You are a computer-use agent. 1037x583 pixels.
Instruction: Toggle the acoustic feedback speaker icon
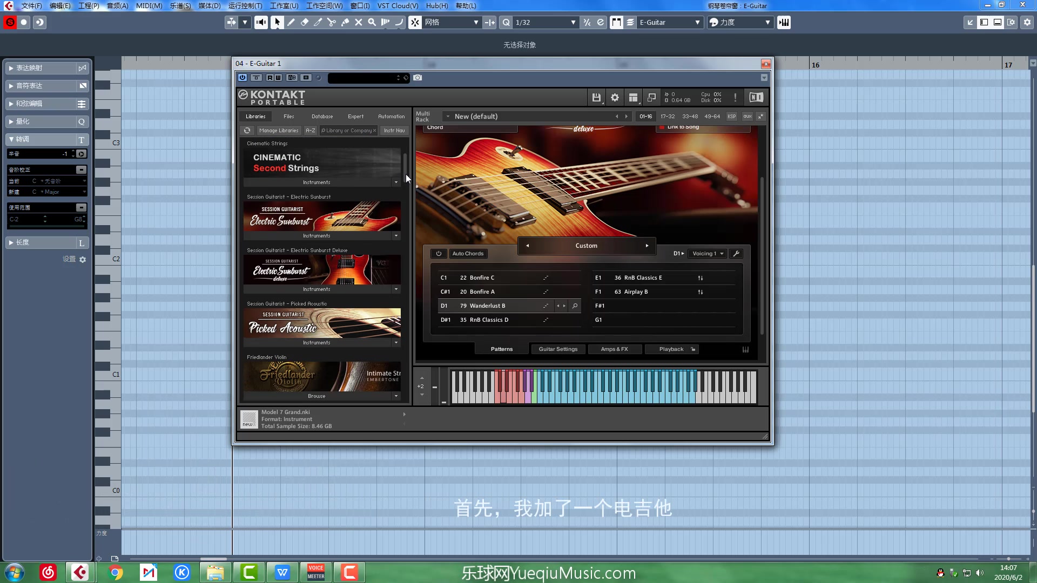(261, 22)
